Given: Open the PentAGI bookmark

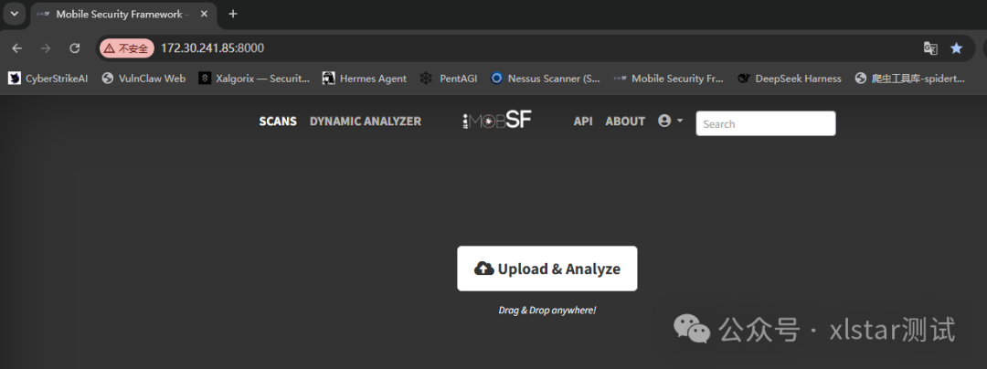Looking at the screenshot, I should (x=449, y=79).
